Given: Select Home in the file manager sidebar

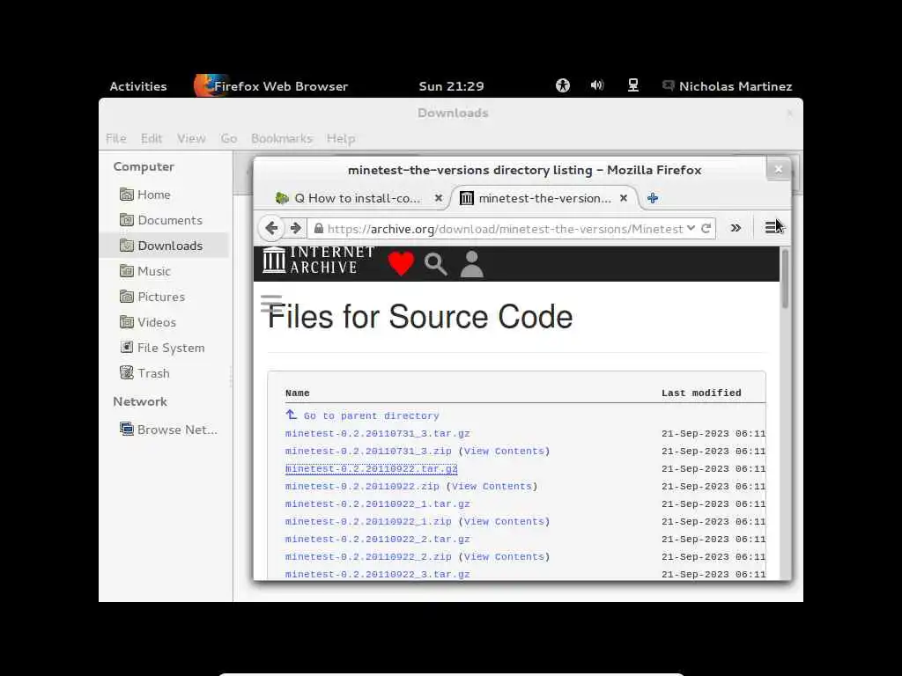Looking at the screenshot, I should click(165, 195).
